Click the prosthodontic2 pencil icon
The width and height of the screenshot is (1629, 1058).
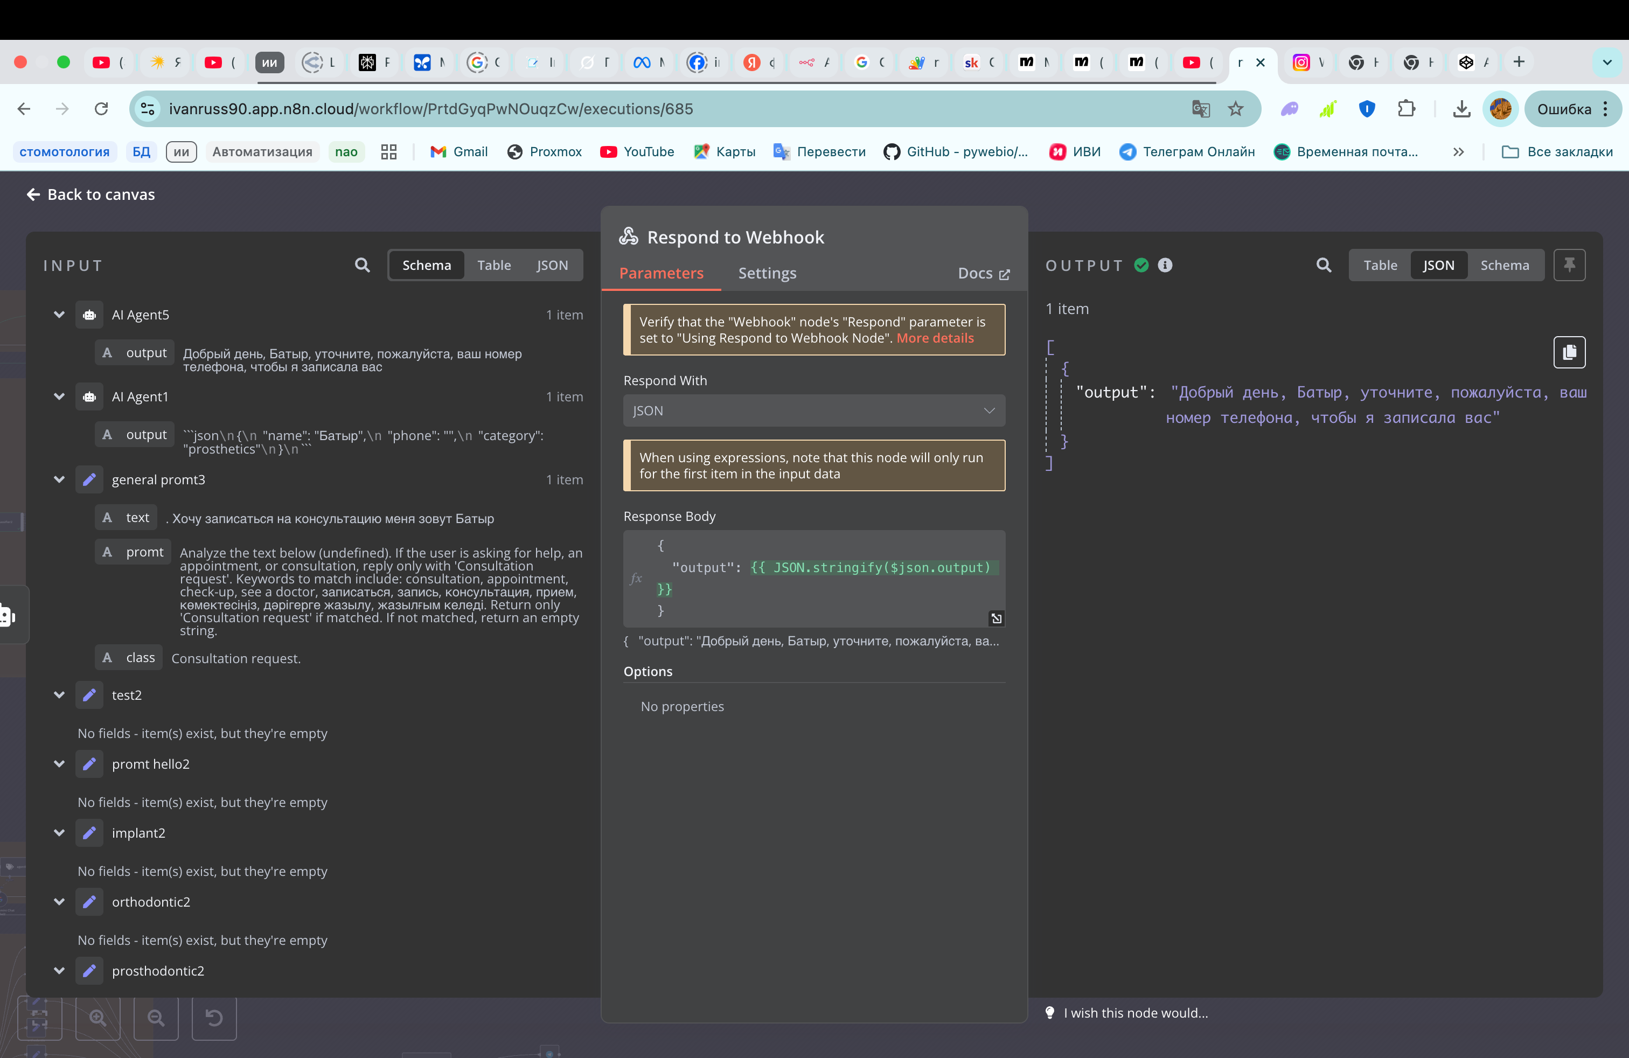pos(89,971)
